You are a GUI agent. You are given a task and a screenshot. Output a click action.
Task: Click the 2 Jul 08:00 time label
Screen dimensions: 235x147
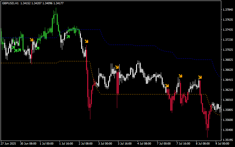(x=85, y=144)
